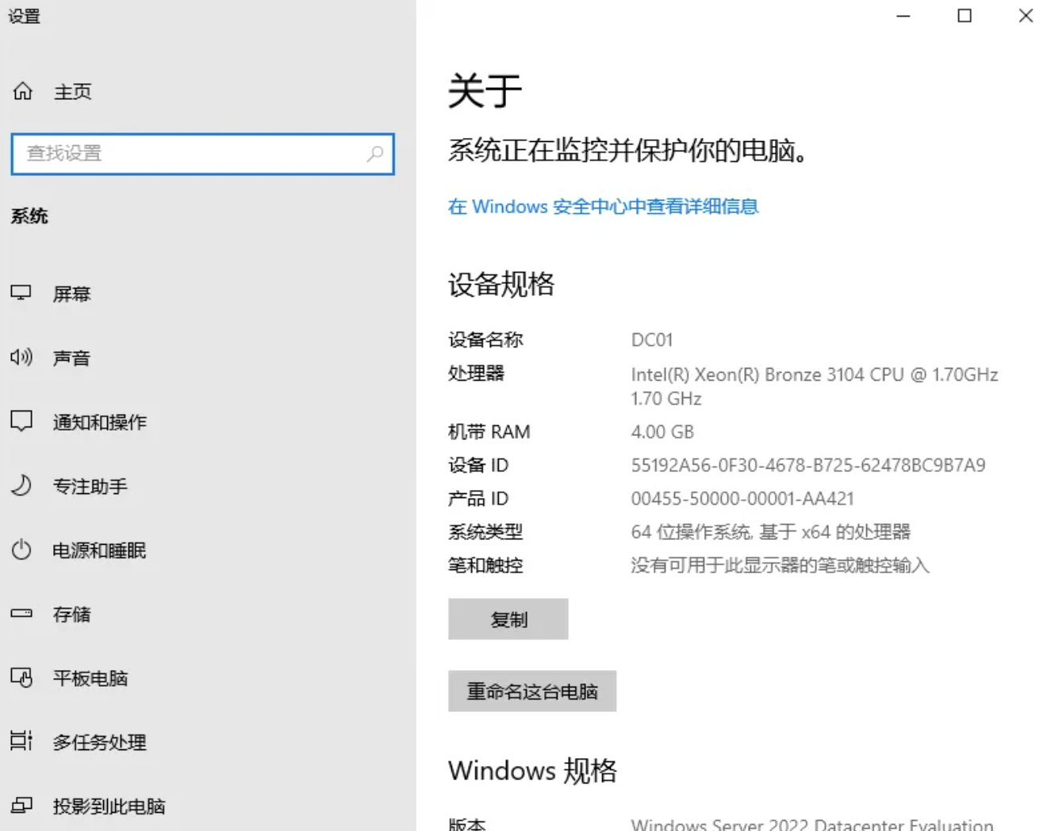
Task: Click the search magnifier icon in 查找设置
Action: 375,153
